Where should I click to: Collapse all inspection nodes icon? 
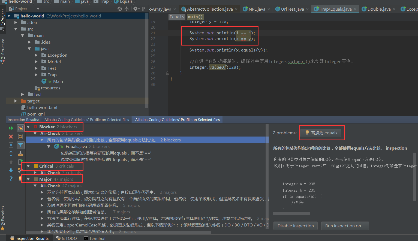[11, 153]
